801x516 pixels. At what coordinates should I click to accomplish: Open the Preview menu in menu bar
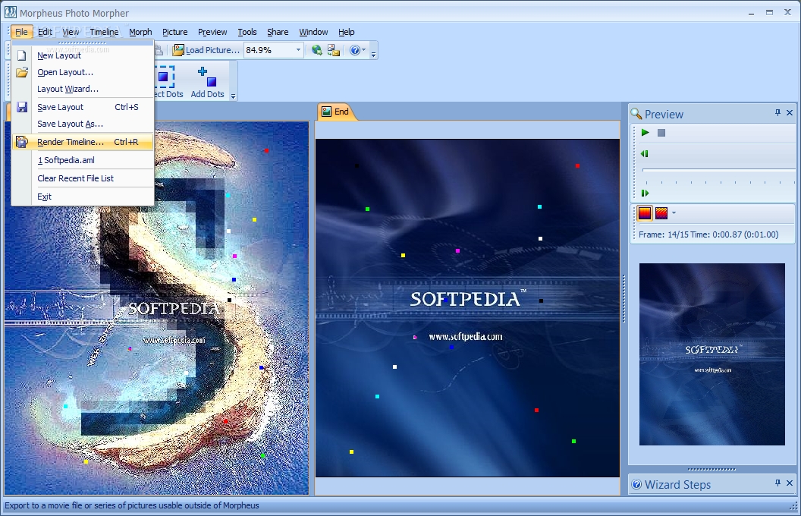coord(212,32)
